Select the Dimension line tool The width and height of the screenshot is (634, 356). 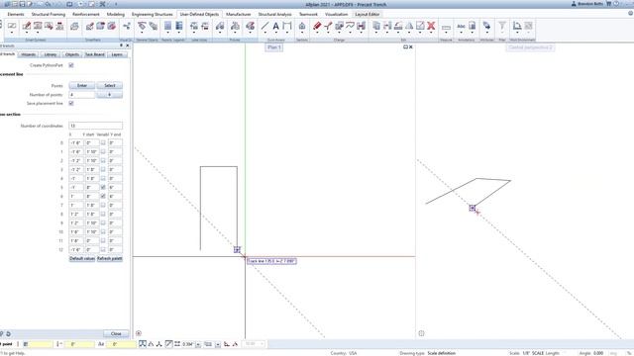pos(287,26)
